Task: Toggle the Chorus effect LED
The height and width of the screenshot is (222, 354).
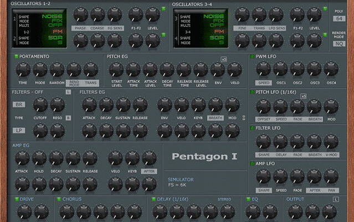Action: coord(58,199)
